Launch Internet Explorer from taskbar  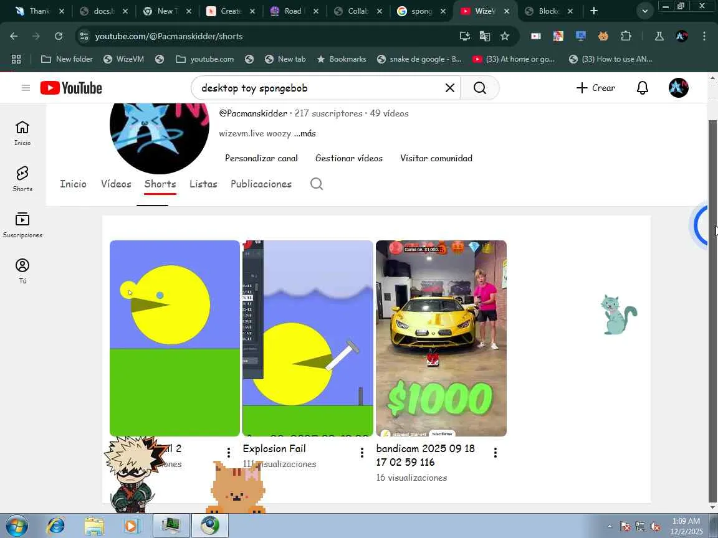(x=56, y=526)
